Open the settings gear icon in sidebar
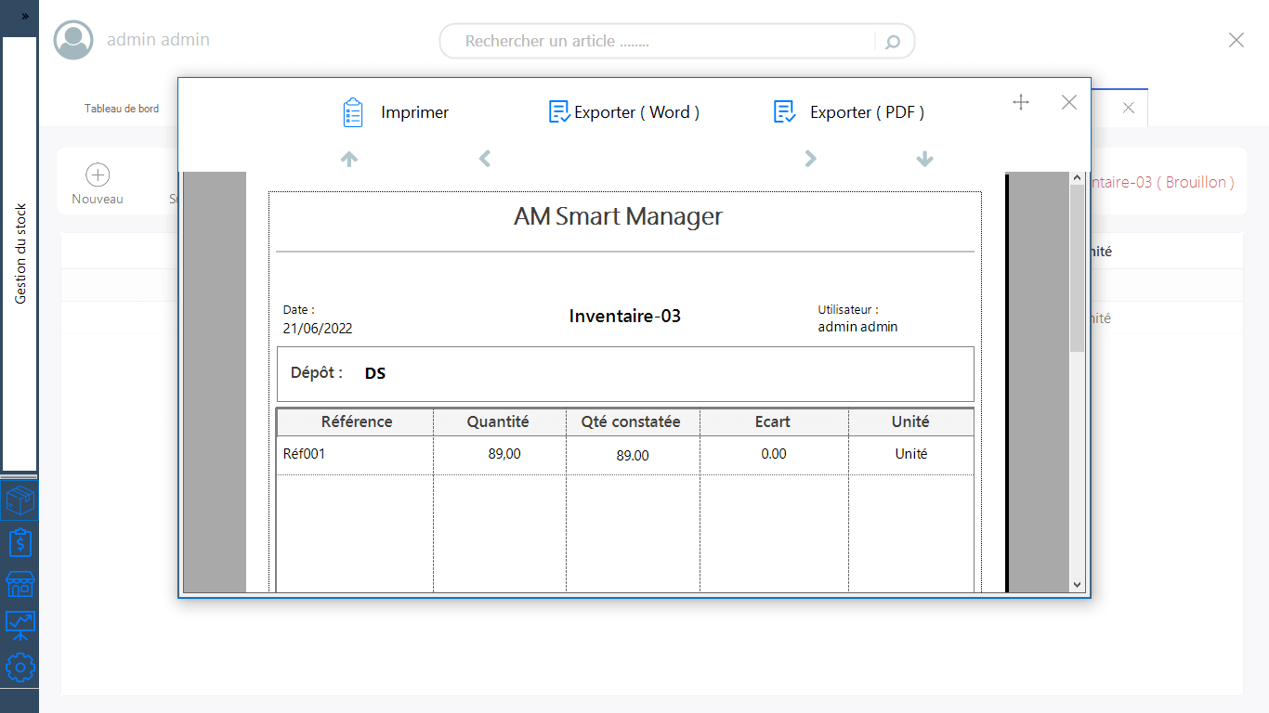 click(20, 668)
